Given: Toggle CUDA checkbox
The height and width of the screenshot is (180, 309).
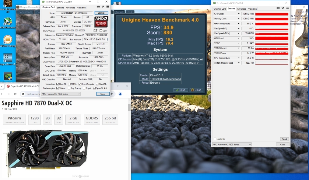Looking at the screenshot, I should [x=69, y=84].
